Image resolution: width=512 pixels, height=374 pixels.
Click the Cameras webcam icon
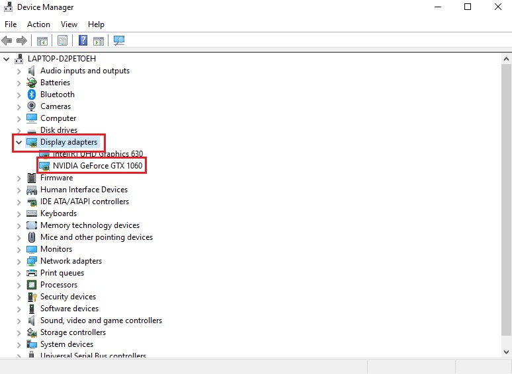(31, 106)
